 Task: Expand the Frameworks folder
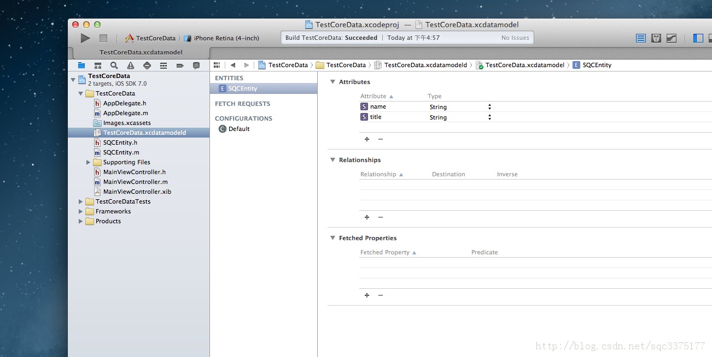point(81,211)
